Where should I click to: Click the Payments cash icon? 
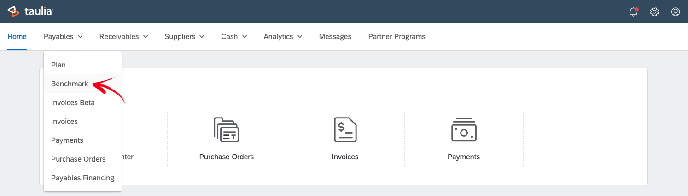(463, 130)
